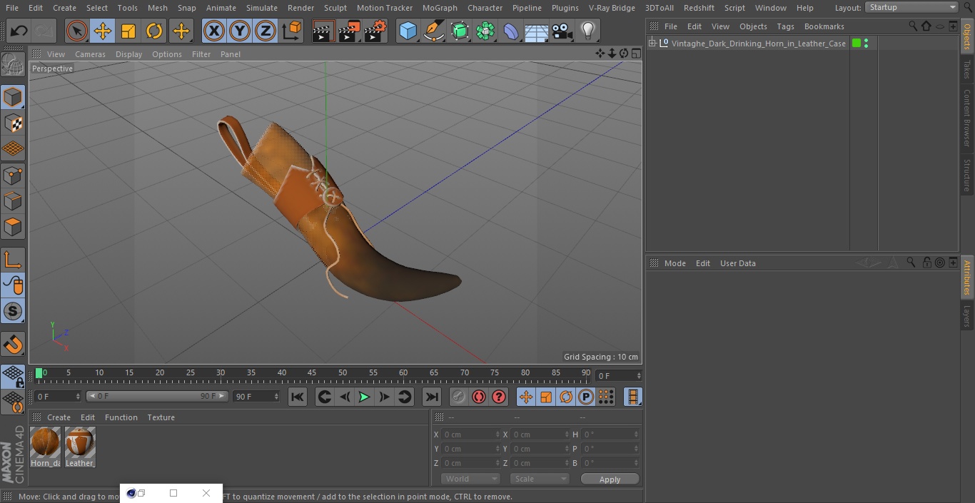
Task: Switch to the Layers side tab
Action: tap(967, 316)
